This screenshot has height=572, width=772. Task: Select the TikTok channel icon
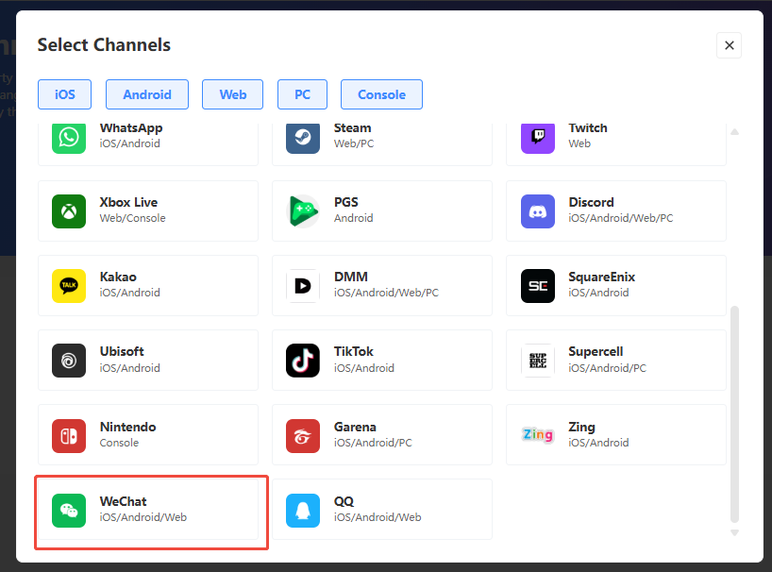point(303,361)
